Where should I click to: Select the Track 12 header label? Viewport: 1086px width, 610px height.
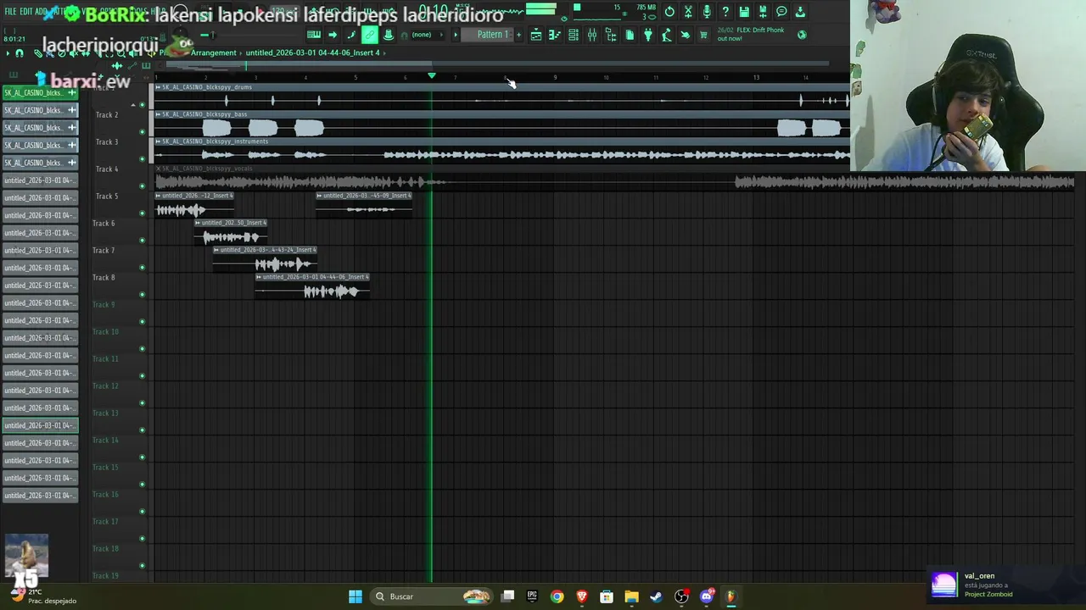[x=105, y=385]
